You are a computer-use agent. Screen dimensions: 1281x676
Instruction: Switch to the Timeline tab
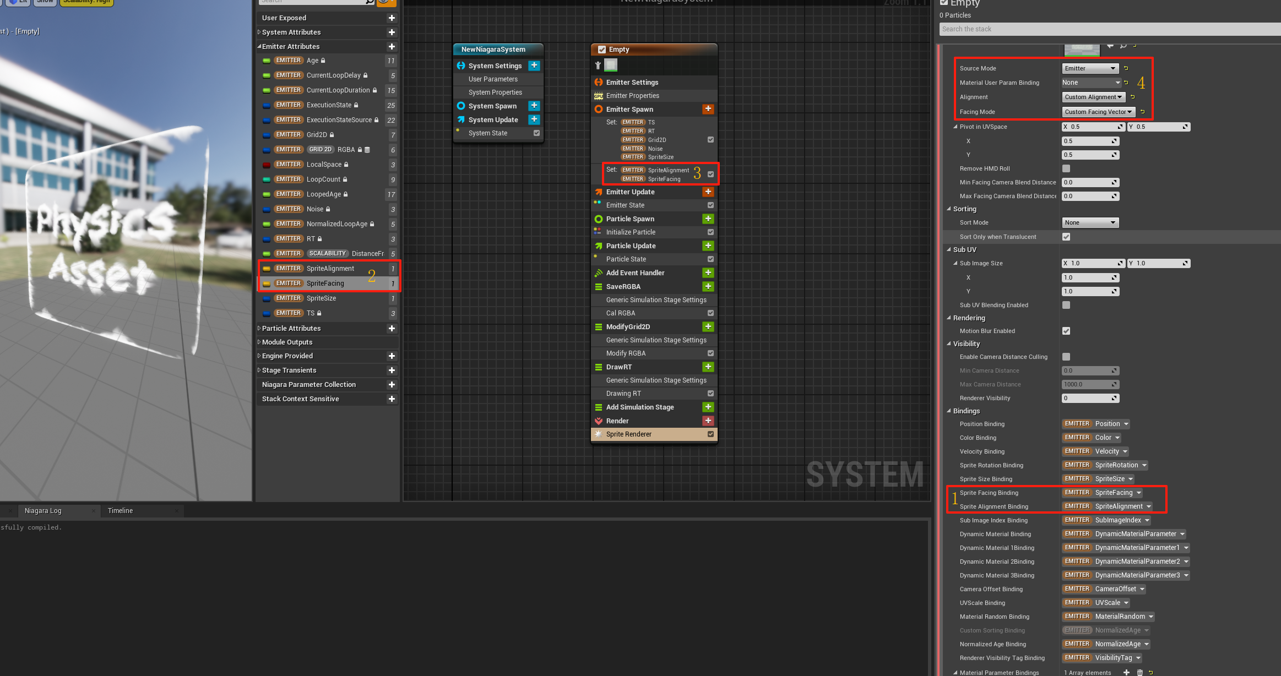(x=120, y=511)
